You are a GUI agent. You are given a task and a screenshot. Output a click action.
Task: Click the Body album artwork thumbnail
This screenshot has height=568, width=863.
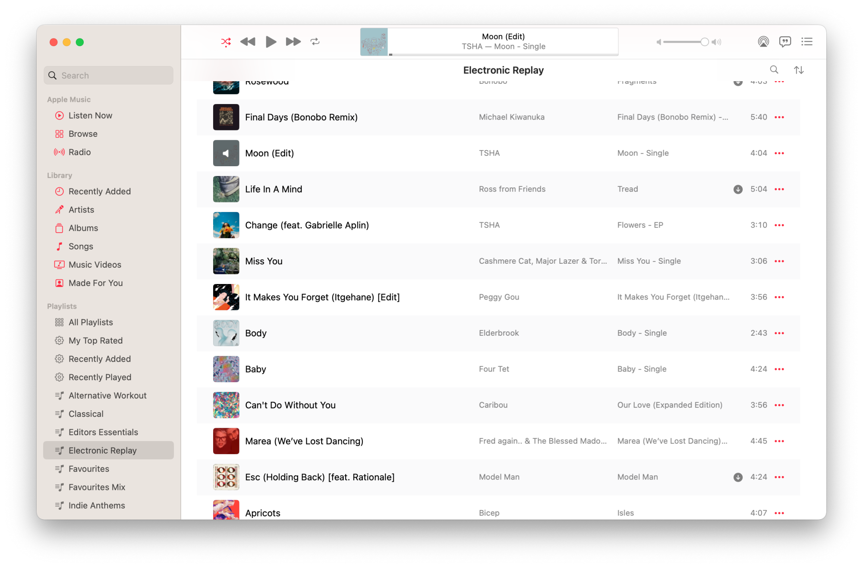point(226,333)
